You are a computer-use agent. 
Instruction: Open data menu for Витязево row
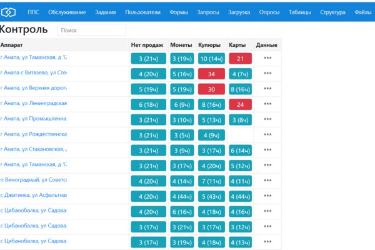267,73
